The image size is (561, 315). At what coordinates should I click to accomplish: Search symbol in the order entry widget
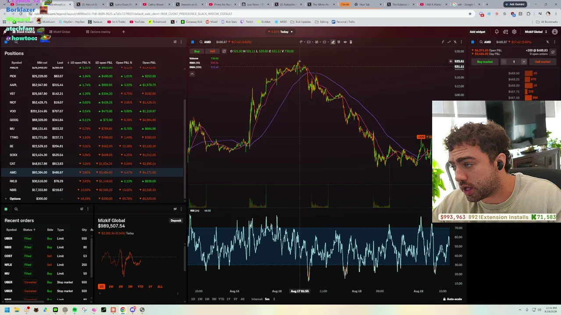[x=481, y=42]
